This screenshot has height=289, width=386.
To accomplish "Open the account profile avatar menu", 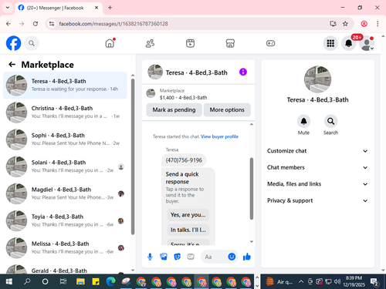I will pyautogui.click(x=367, y=44).
